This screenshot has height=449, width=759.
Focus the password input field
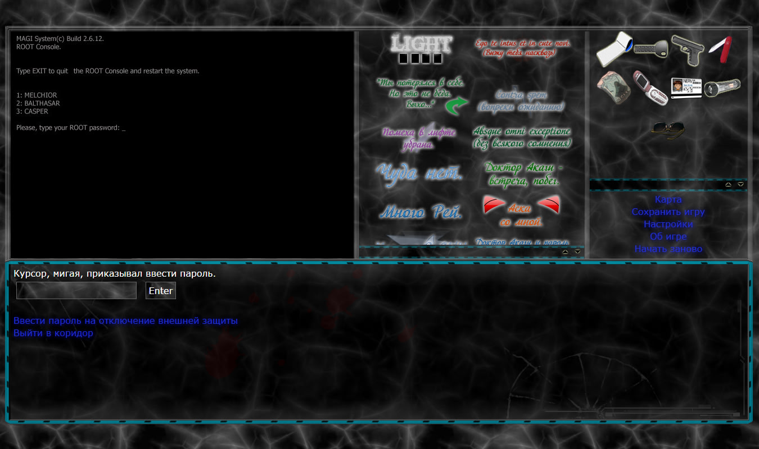76,291
